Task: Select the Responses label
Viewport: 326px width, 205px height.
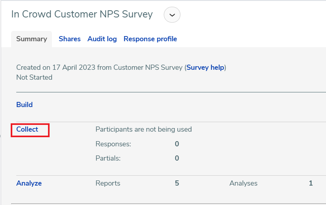Action: (x=113, y=144)
